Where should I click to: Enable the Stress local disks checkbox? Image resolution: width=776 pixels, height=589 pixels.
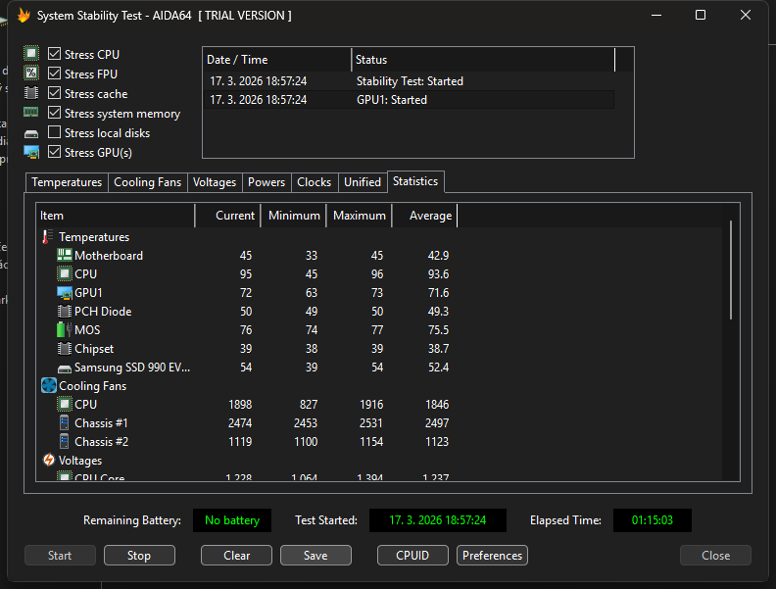pyautogui.click(x=54, y=132)
